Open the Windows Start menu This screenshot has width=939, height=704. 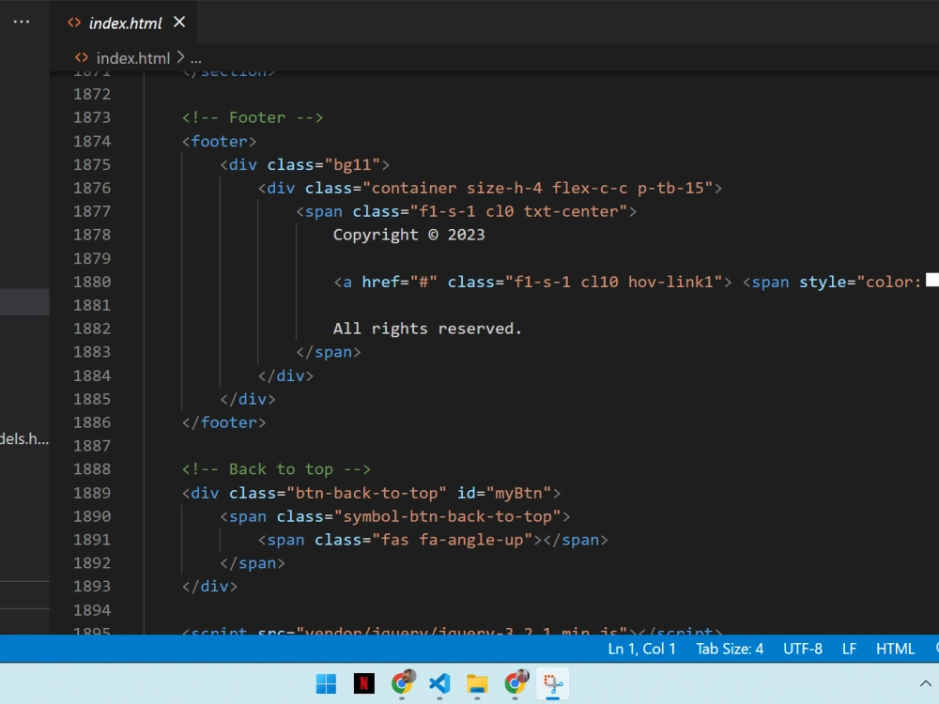326,683
